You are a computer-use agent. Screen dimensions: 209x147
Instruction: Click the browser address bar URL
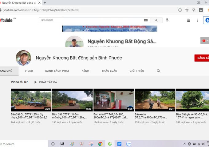pos(41,10)
